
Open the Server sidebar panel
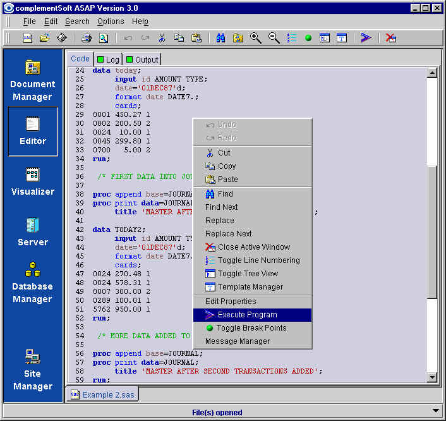[x=33, y=232]
